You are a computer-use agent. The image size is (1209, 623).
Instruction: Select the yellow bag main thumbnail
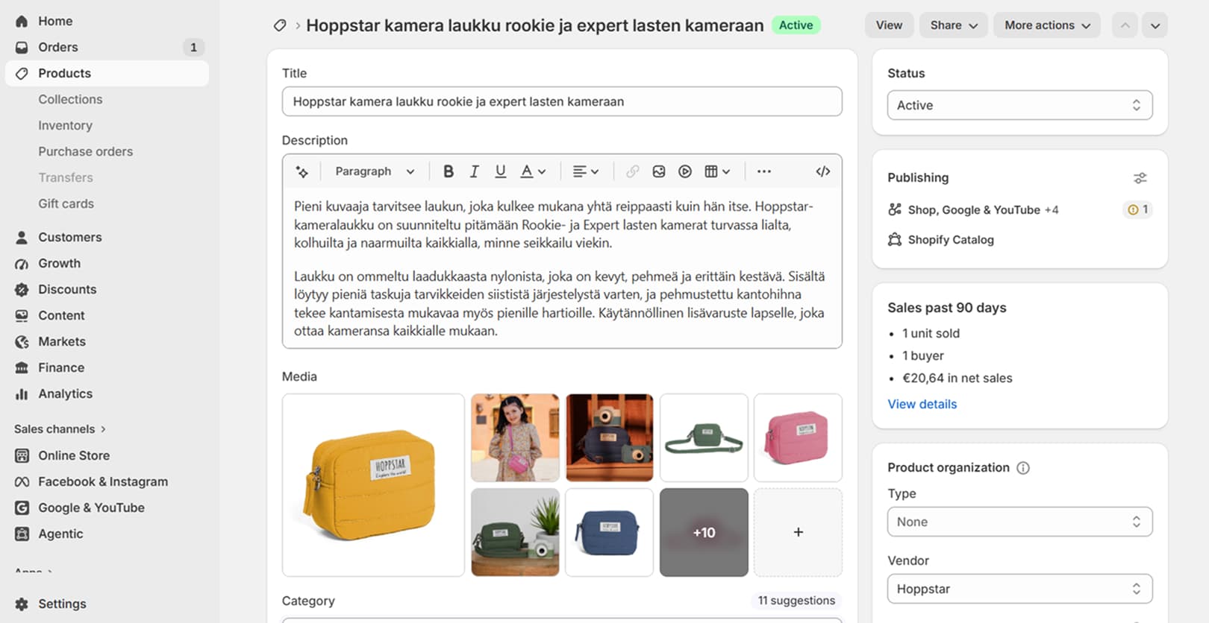(373, 485)
